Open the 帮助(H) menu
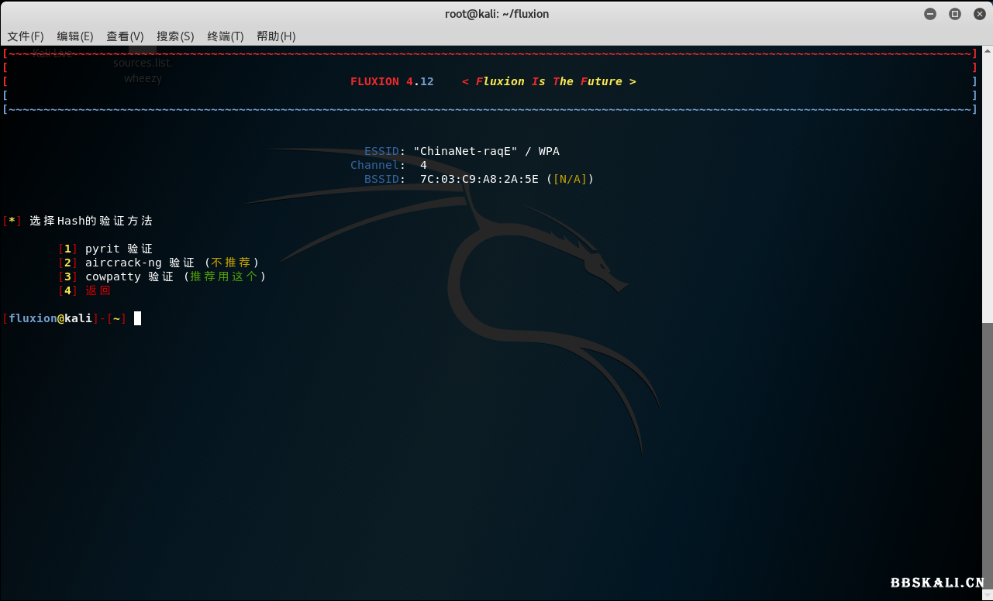 click(x=276, y=36)
